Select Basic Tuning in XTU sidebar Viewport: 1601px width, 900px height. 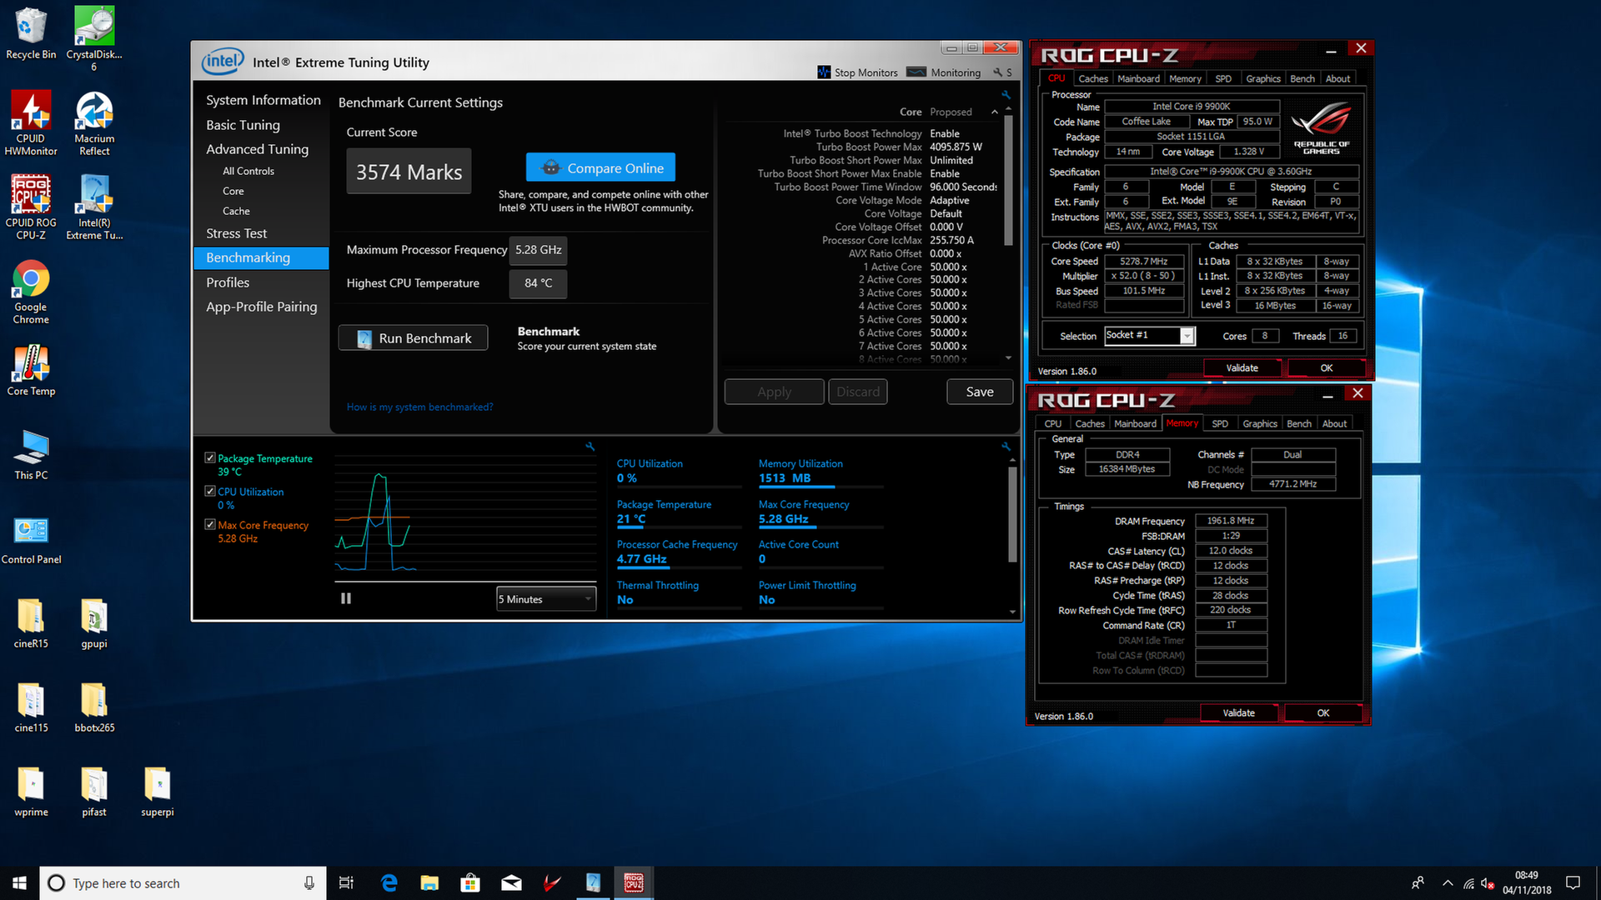[x=243, y=125]
